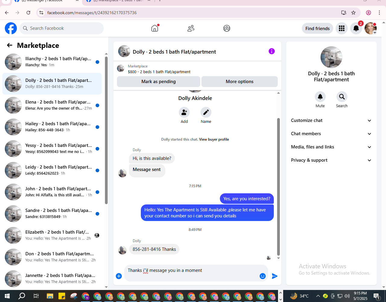Screen dimensions: 386x302
Task: Open the Windows notification center icon
Action: pyautogui.click(x=376, y=296)
